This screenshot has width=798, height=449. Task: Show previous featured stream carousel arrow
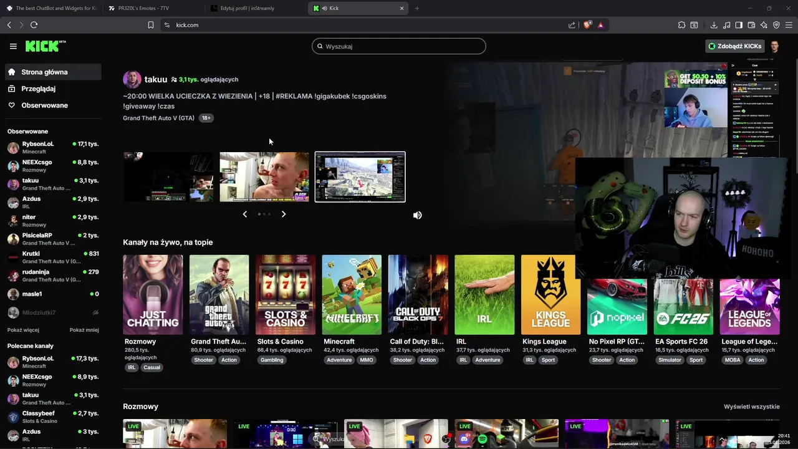(x=244, y=214)
